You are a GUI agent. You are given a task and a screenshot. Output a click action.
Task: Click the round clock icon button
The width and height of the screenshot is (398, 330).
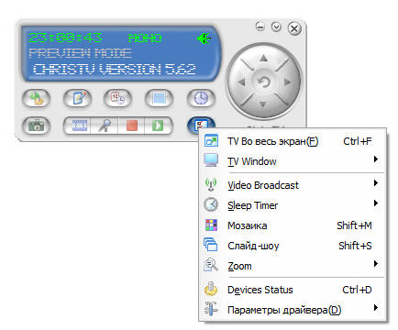pyautogui.click(x=201, y=98)
